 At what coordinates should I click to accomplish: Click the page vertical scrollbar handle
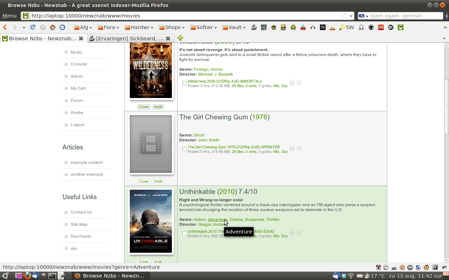tap(447, 107)
